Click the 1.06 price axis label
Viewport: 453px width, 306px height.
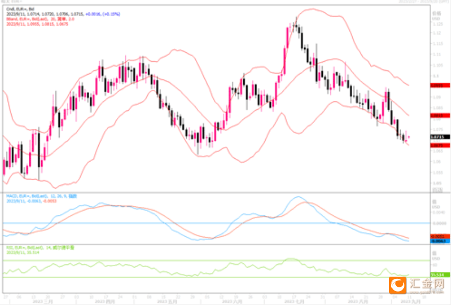coord(436,162)
